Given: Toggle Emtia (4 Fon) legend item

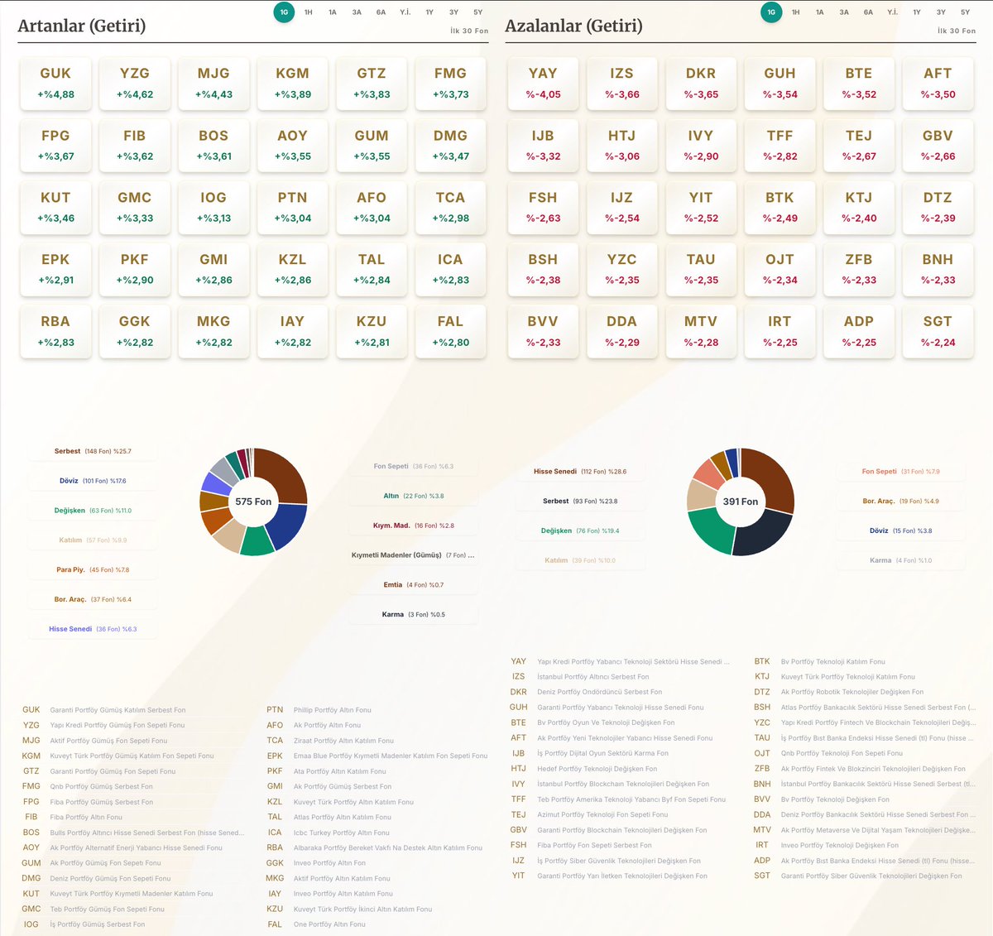Looking at the screenshot, I should 414,584.
